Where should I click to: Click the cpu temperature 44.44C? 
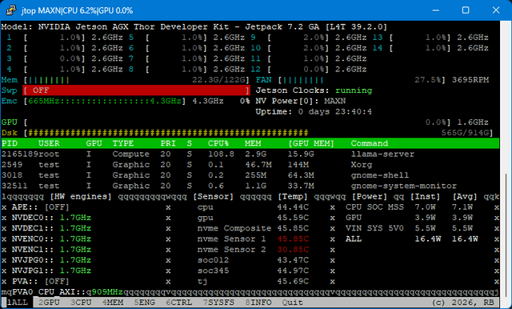pos(293,207)
